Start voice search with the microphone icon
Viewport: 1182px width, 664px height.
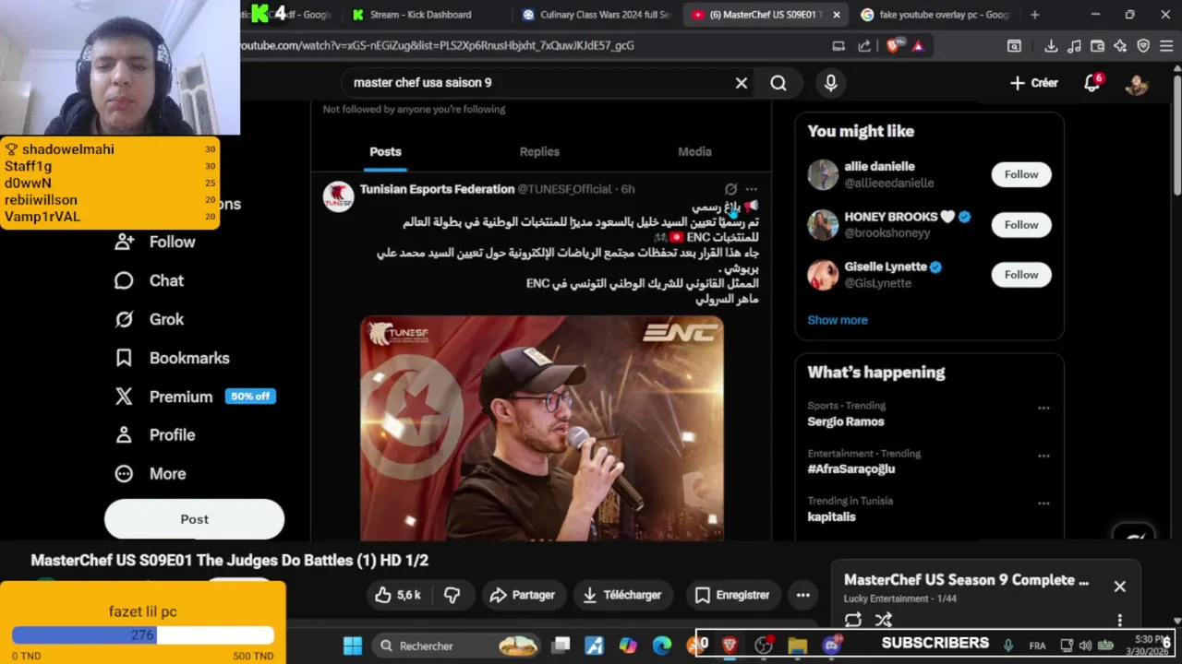(x=831, y=83)
